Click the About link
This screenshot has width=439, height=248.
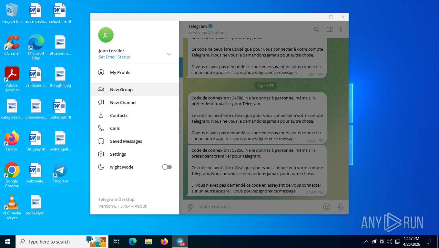click(x=140, y=206)
